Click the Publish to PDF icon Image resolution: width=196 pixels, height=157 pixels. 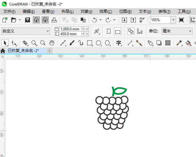pyautogui.click(x=142, y=20)
